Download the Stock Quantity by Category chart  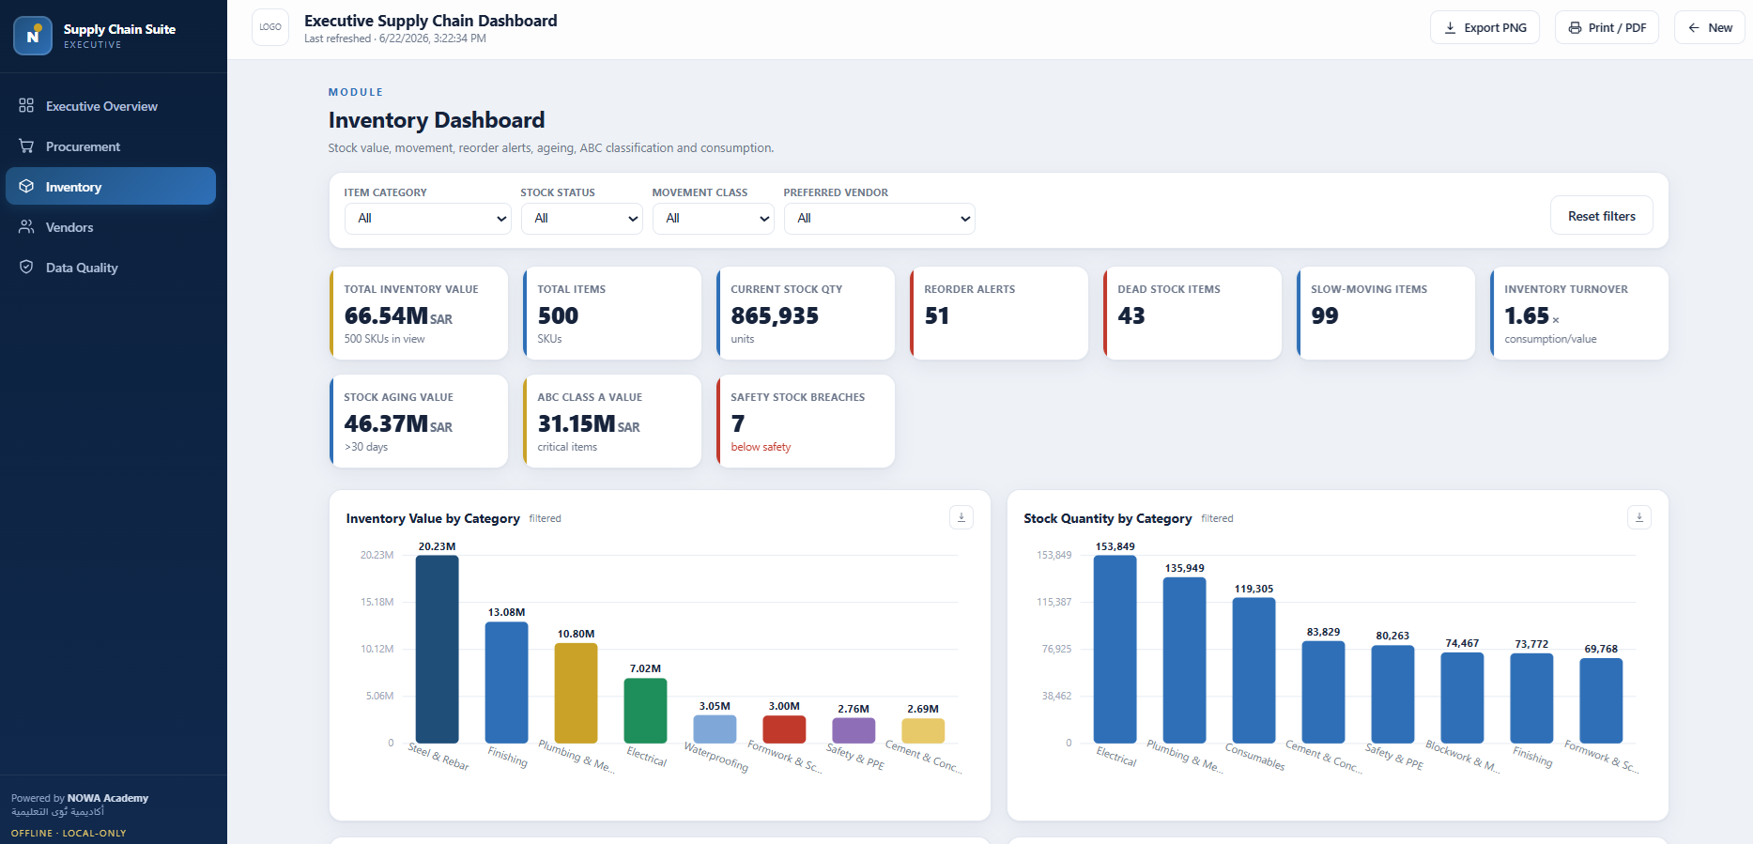(1639, 517)
